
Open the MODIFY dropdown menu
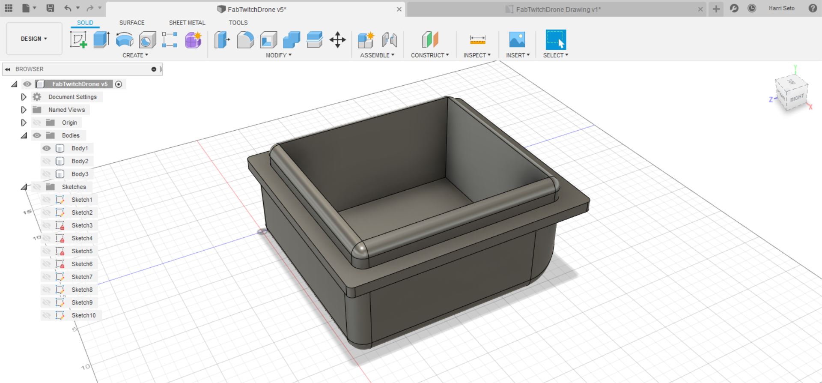278,55
